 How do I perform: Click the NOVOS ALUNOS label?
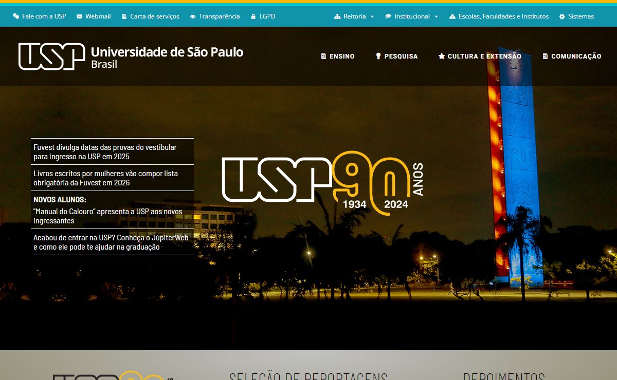60,199
